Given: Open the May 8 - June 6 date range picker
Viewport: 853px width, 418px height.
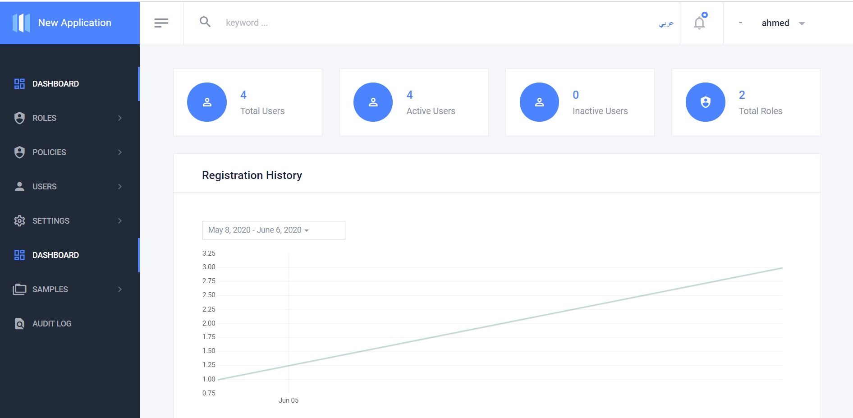Looking at the screenshot, I should (x=274, y=230).
